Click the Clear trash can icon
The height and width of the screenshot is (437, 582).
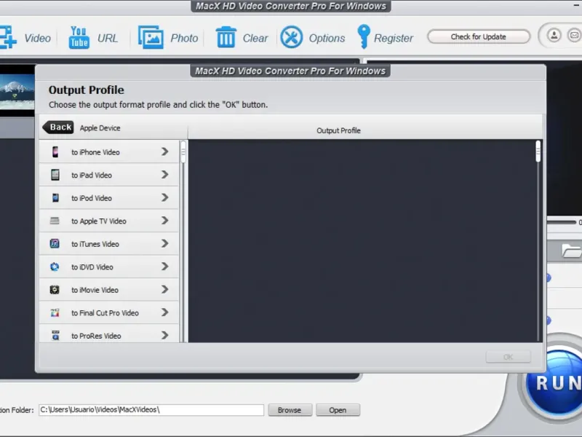tap(226, 37)
